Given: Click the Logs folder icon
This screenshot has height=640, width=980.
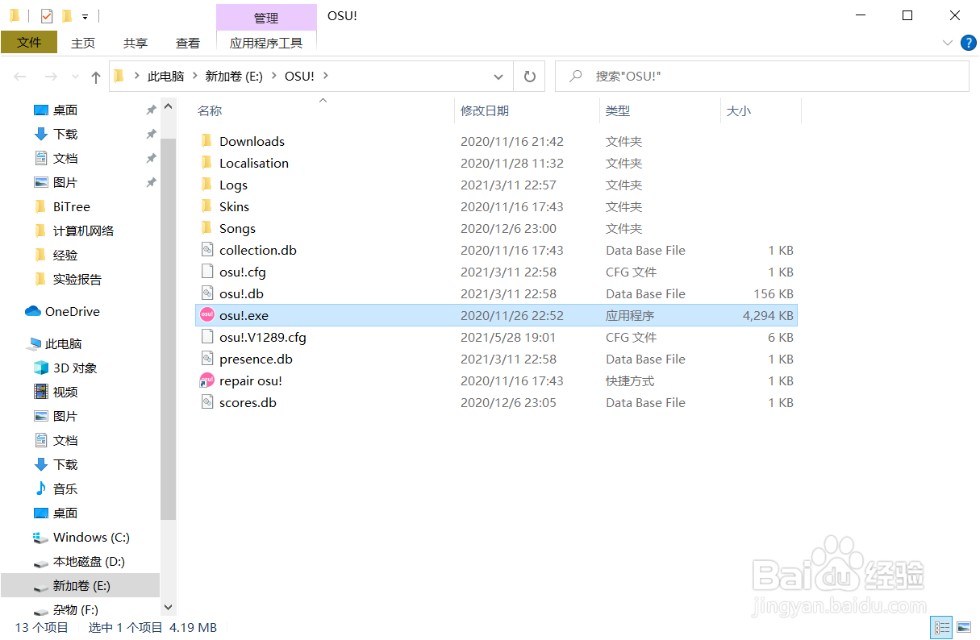Looking at the screenshot, I should tap(206, 185).
